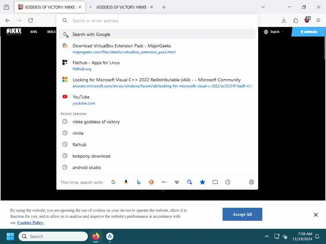Click the NIKKE site logo
Image resolution: width=326 pixels, height=244 pixels.
14,31
